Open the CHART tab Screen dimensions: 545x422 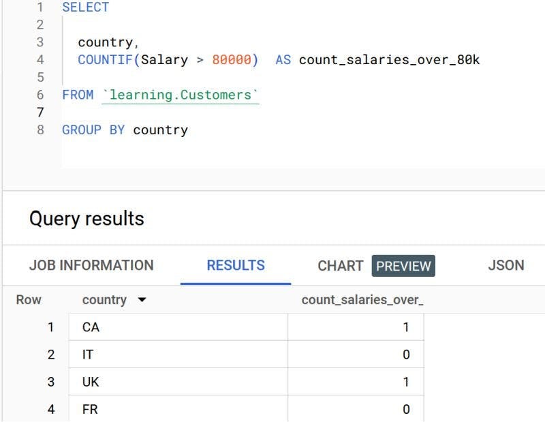(340, 265)
